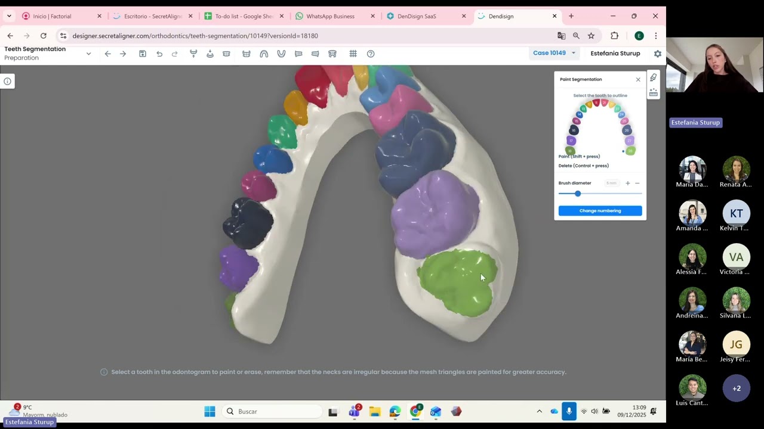Select the right side teeth view icon
Image resolution: width=764 pixels, height=429 pixels.
click(298, 54)
